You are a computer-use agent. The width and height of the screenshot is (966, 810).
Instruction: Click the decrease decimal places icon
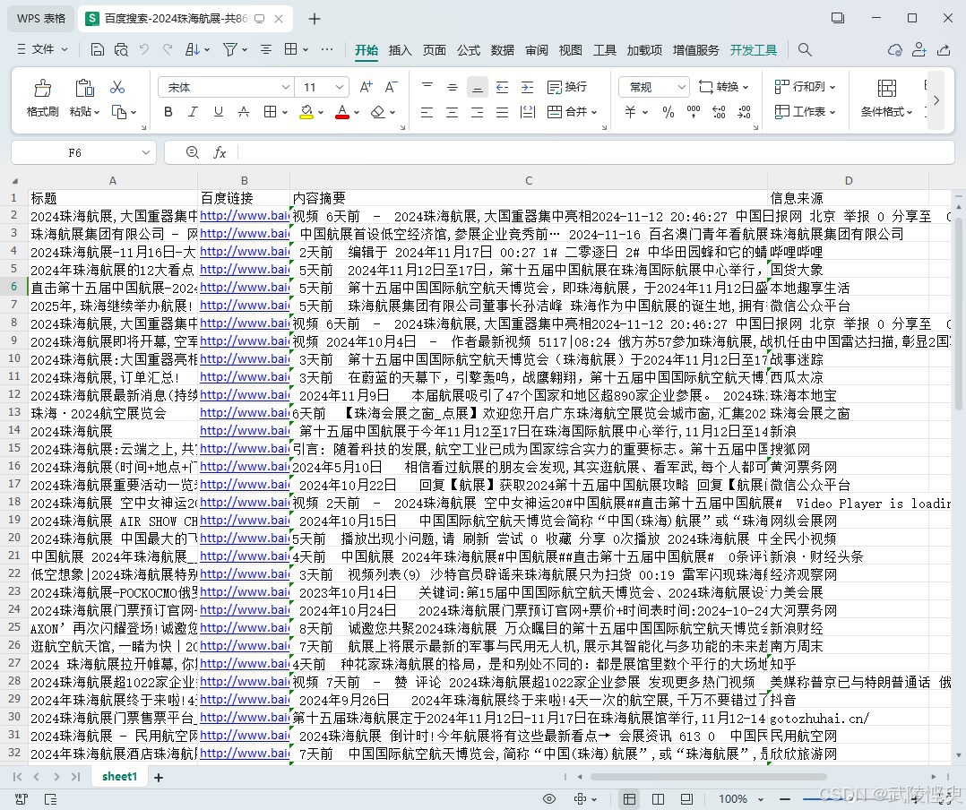744,112
